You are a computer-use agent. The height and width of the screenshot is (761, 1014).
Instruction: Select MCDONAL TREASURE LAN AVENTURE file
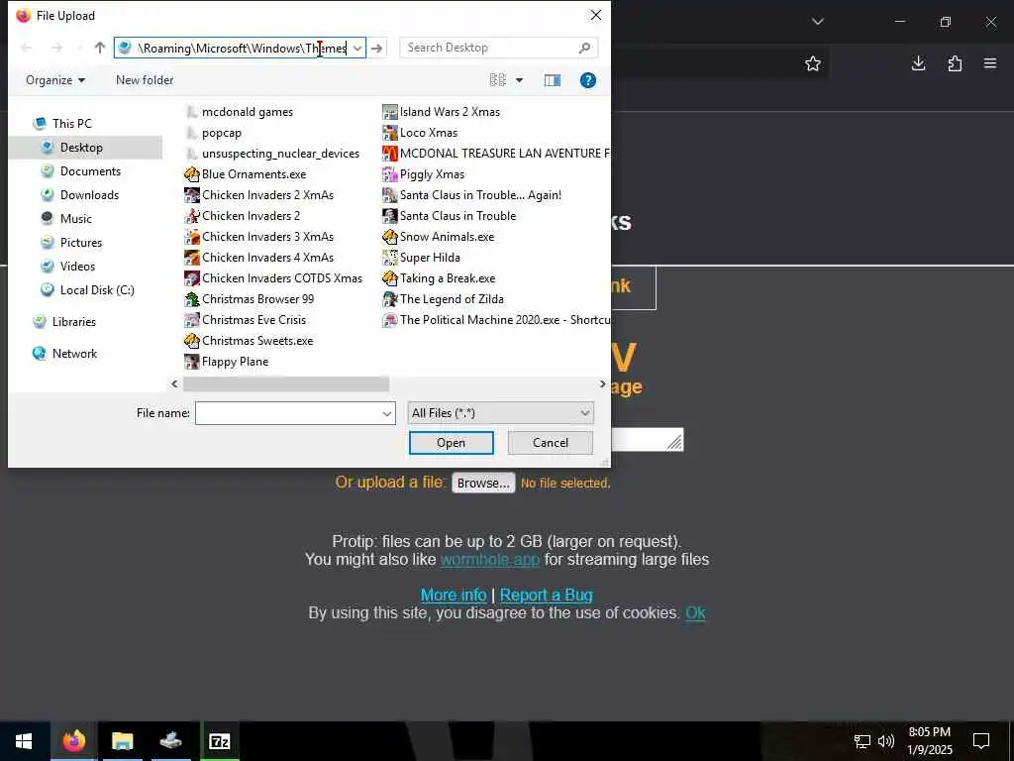[496, 154]
